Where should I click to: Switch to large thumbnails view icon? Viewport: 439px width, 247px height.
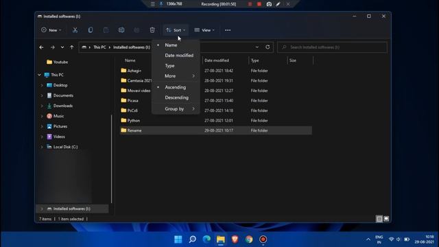pos(386,219)
